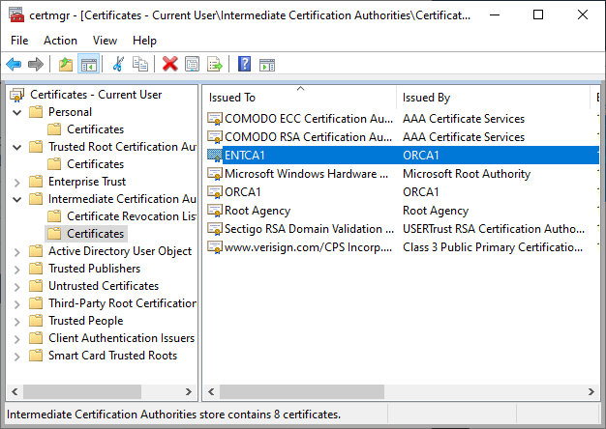606x429 pixels.
Task: Click COMODO RSA certificate row icon
Action: pyautogui.click(x=215, y=137)
